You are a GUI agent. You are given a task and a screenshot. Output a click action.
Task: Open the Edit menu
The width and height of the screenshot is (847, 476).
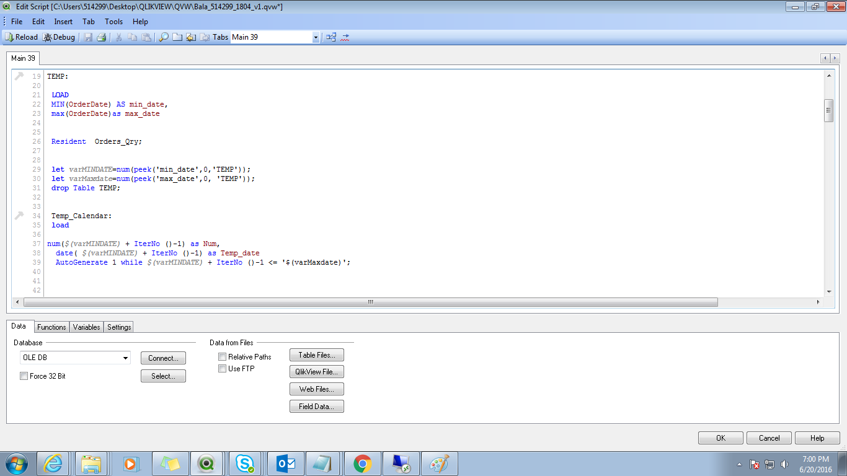tap(38, 22)
